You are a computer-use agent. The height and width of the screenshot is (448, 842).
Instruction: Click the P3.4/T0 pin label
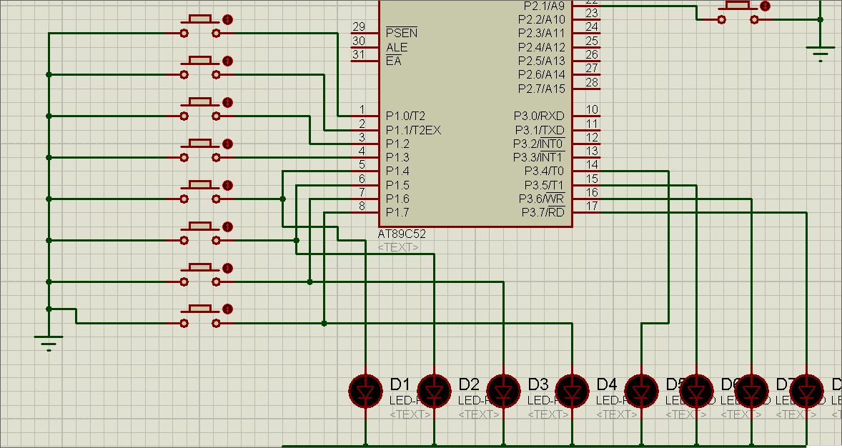point(545,171)
